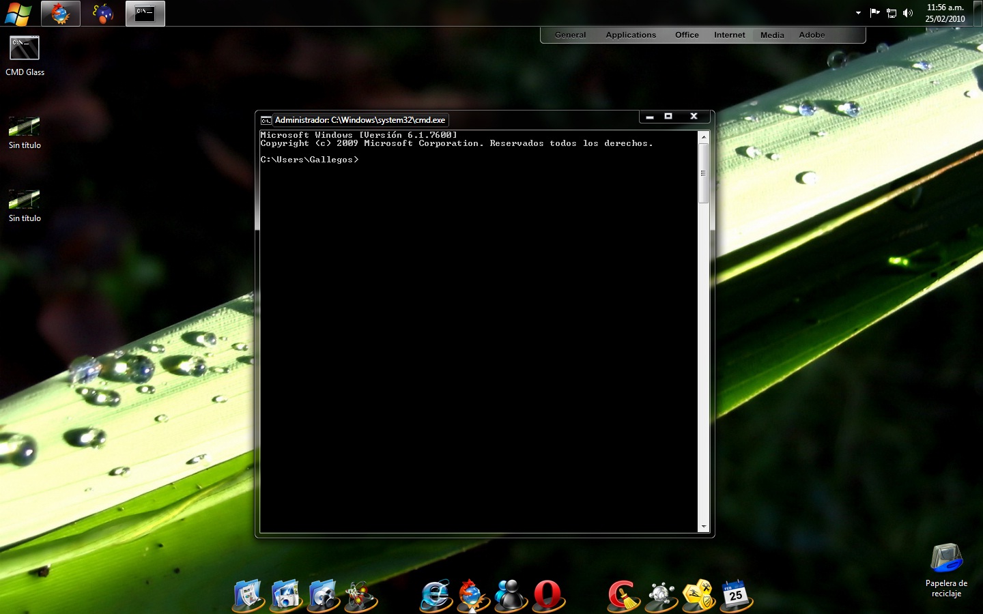The image size is (983, 614).
Task: Launch the blue bomb icon in the taskbar
Action: coord(103,14)
